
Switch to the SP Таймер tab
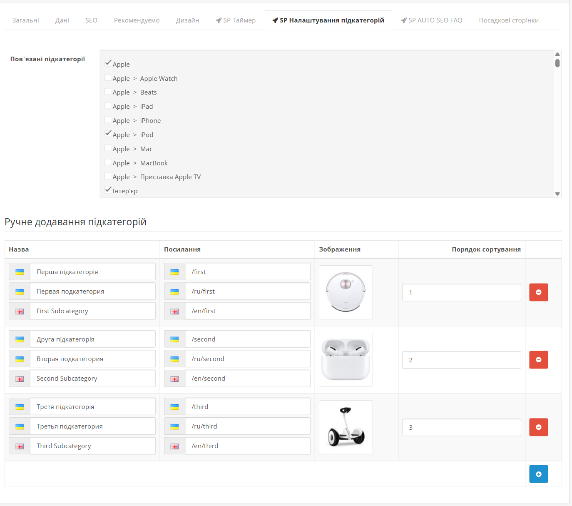tap(236, 20)
